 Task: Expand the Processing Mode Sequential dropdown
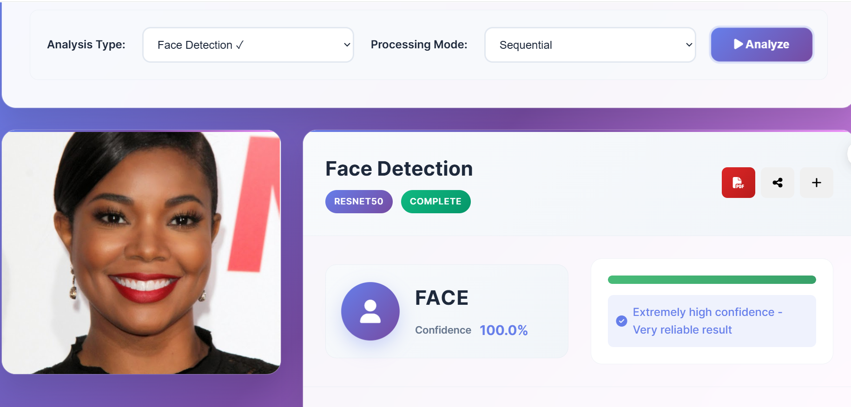coord(589,45)
